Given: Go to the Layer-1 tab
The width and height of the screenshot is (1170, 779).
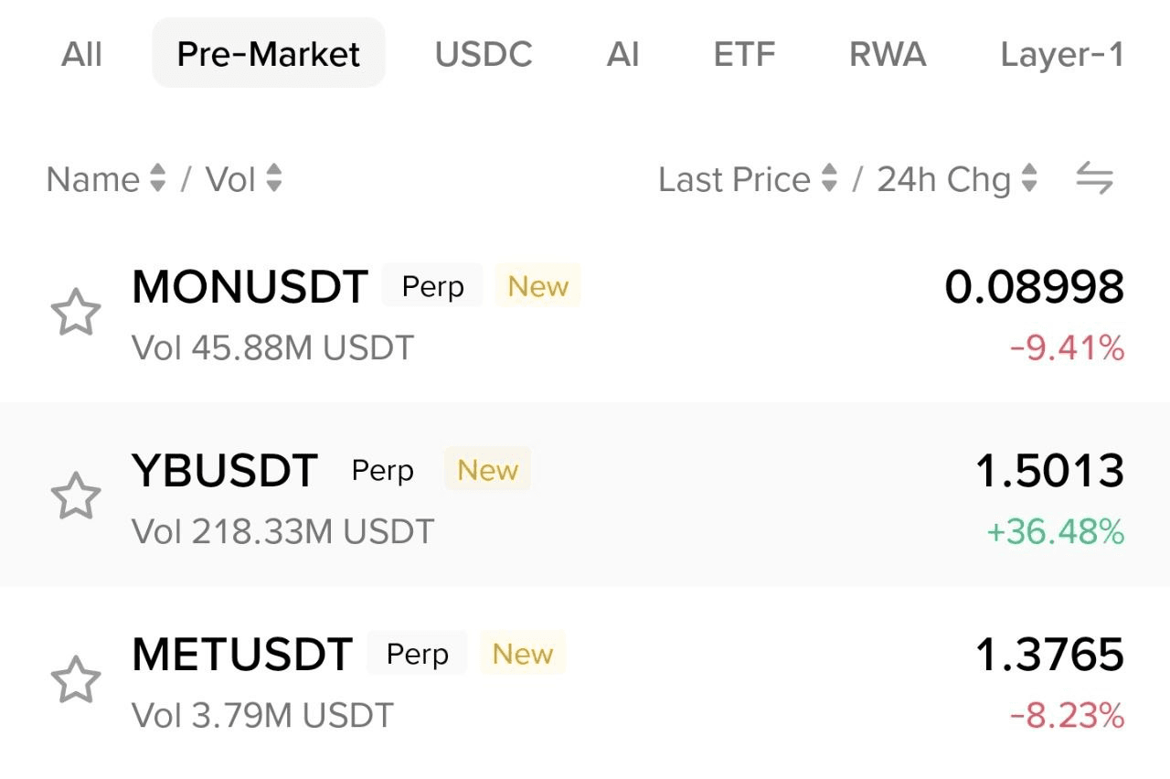Looking at the screenshot, I should click(1062, 54).
